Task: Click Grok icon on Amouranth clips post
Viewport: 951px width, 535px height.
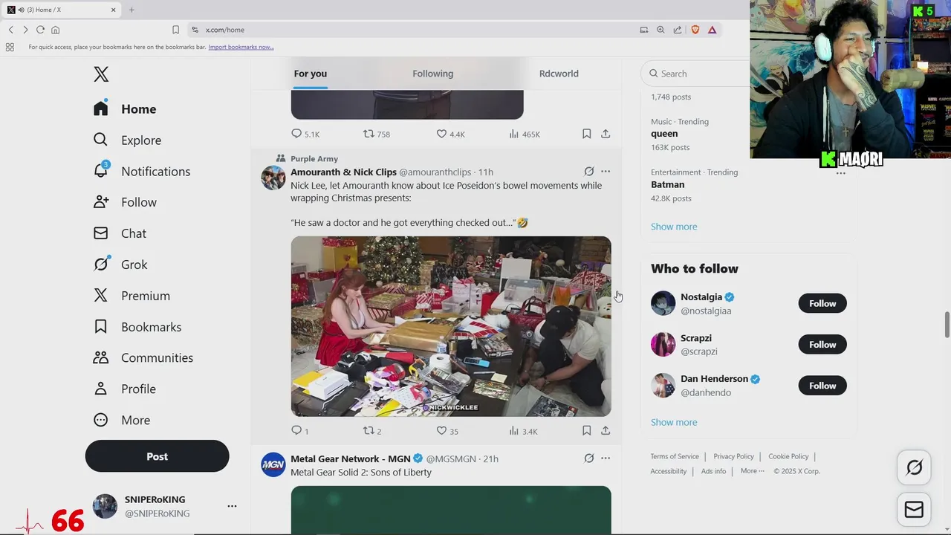Action: [x=588, y=172]
